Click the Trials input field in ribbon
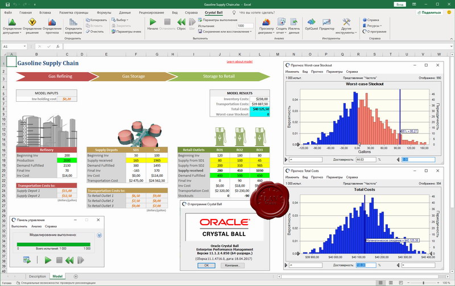Viewport: 455px width, 286px height. point(245,26)
